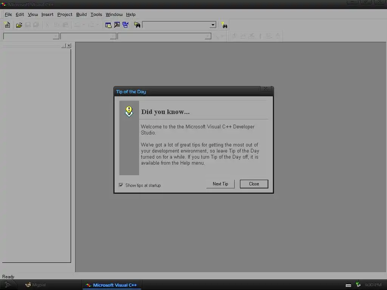Click the grayed Copy icon

[x=57, y=25]
